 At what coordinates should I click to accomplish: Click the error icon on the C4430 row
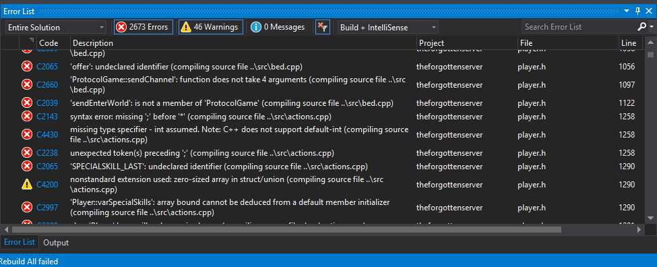point(27,134)
